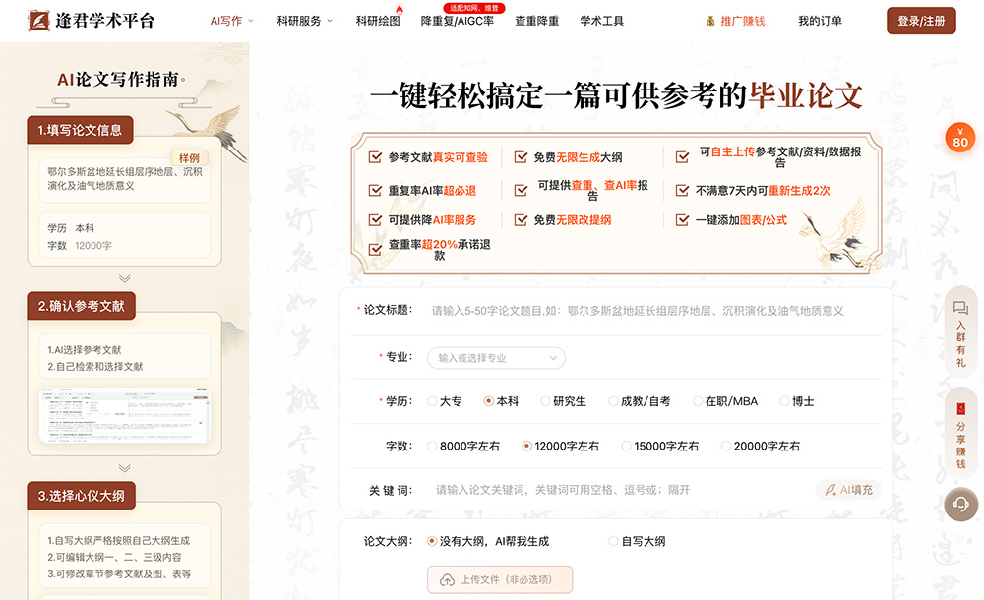This screenshot has width=984, height=600.
Task: Click the 入群有礼 chat icon
Action: point(960,308)
